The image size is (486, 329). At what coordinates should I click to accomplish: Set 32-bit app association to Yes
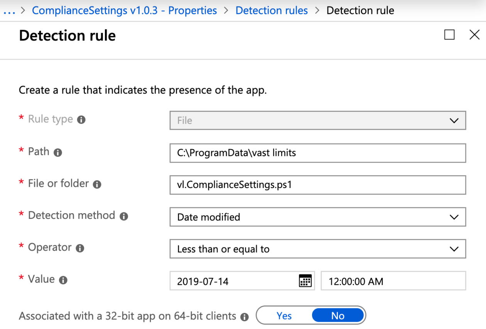coord(284,315)
